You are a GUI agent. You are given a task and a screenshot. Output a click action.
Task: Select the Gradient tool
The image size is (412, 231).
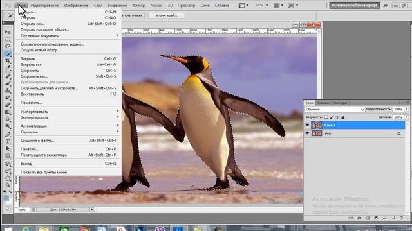pyautogui.click(x=8, y=112)
